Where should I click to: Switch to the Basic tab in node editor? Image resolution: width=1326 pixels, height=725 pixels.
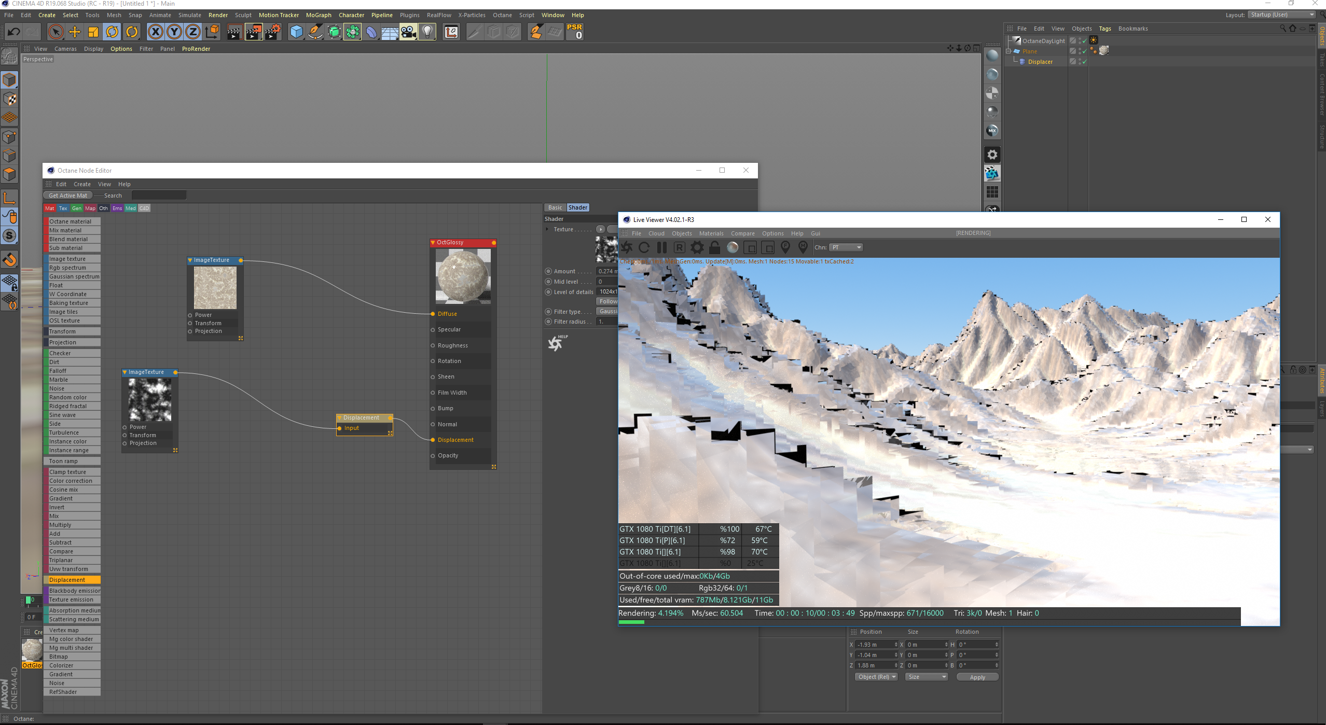[x=555, y=207]
